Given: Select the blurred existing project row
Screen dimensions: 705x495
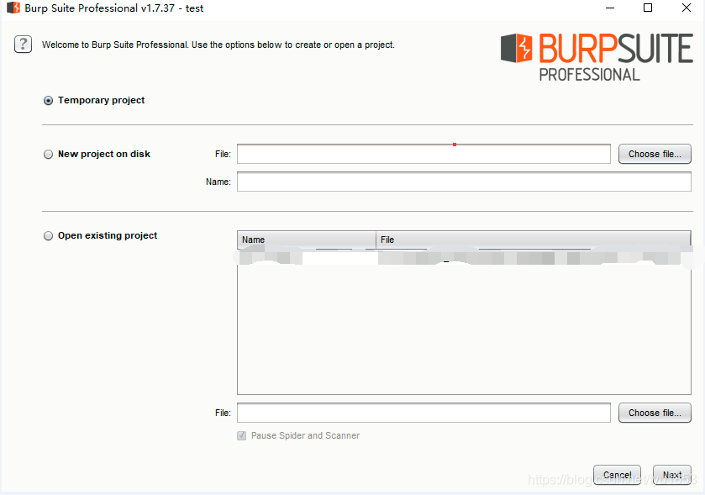Looking at the screenshot, I should 464,258.
